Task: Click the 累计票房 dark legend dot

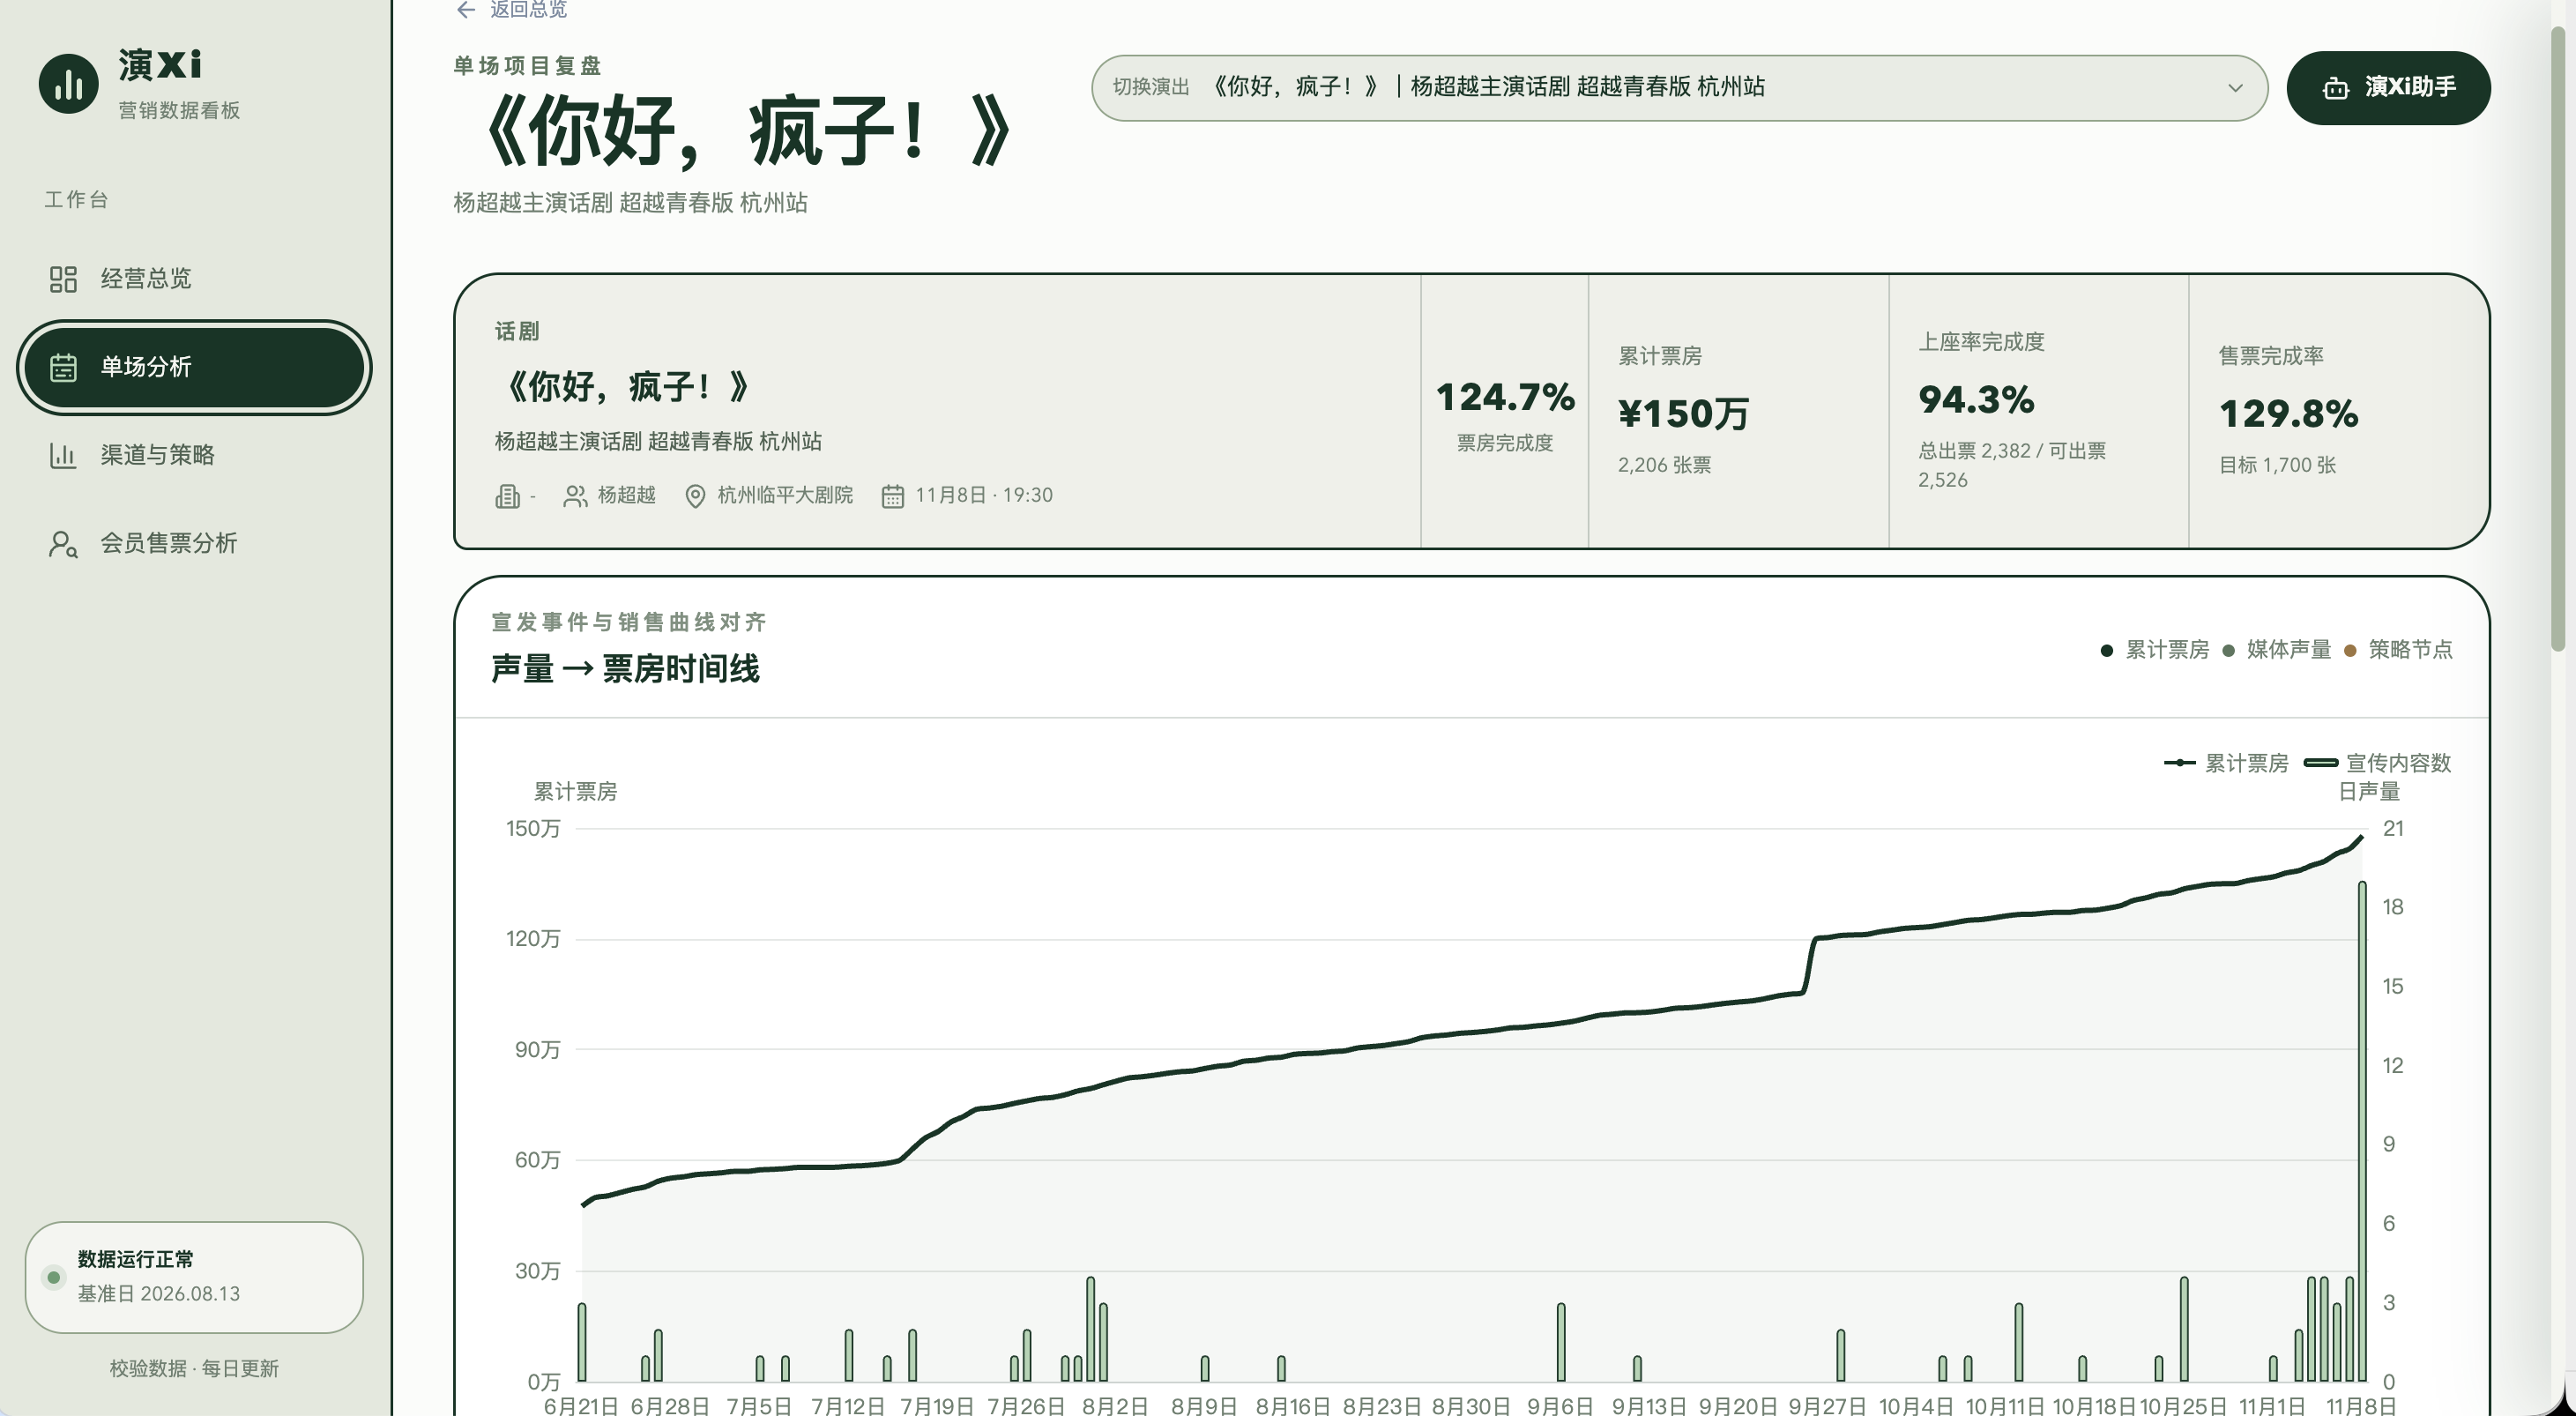Action: tap(2106, 651)
